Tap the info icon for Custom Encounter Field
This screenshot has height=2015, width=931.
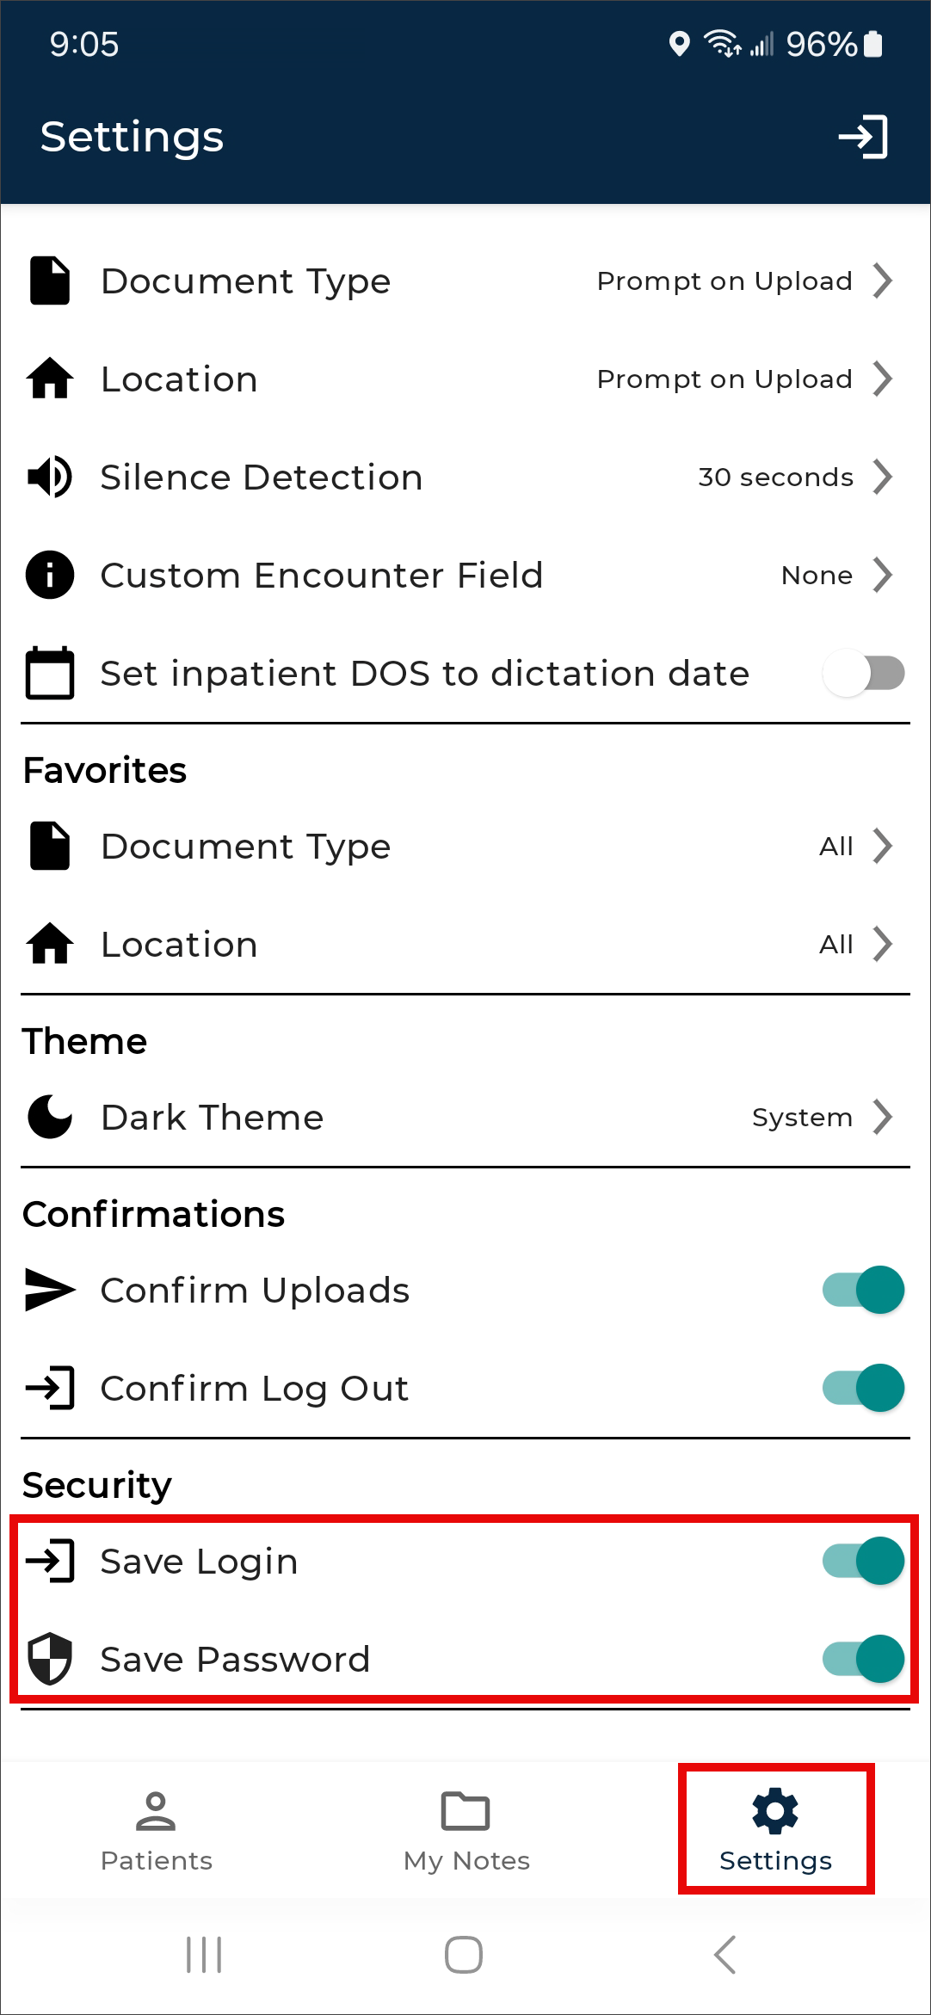click(x=50, y=576)
